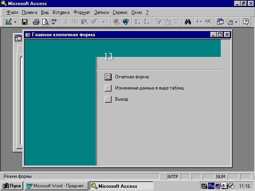Image resolution: width=255 pixels, height=191 pixels.
Task: Find with the binoculars icon
Action: 188,22
